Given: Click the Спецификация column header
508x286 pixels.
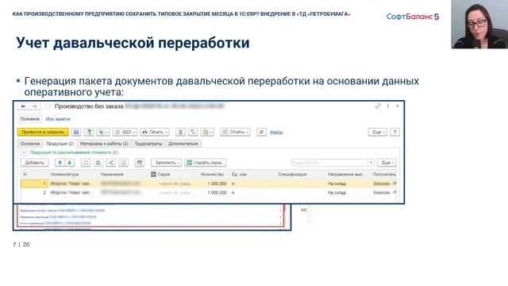Looking at the screenshot, I should pos(292,175).
